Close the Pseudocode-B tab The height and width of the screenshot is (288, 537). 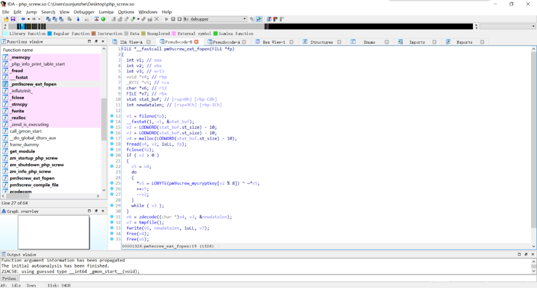pyautogui.click(x=196, y=42)
